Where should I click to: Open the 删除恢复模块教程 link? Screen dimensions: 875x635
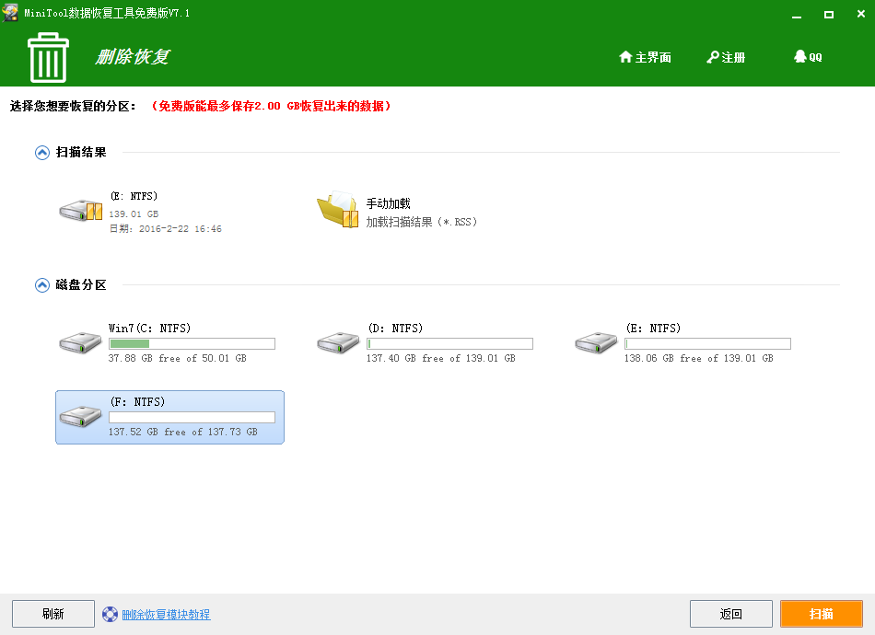click(166, 615)
